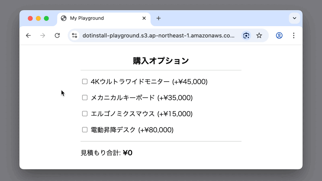
Task: Bookmark this page with star icon
Action: click(x=259, y=35)
